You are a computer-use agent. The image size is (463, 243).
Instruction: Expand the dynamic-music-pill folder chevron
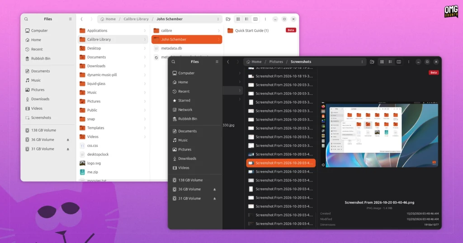pos(145,75)
